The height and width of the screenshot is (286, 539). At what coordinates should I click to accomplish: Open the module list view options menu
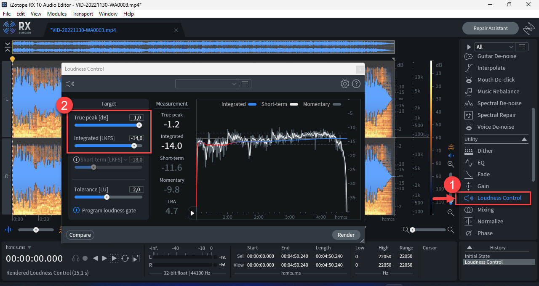[522, 47]
